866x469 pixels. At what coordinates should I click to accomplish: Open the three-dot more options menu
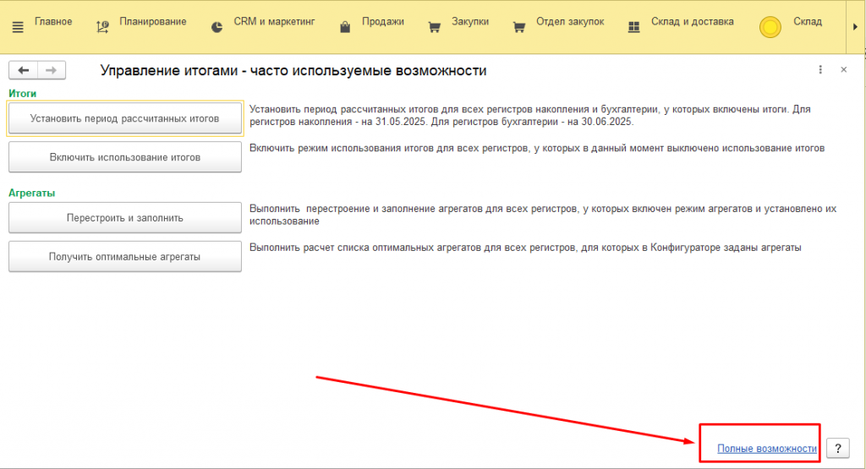click(x=820, y=69)
